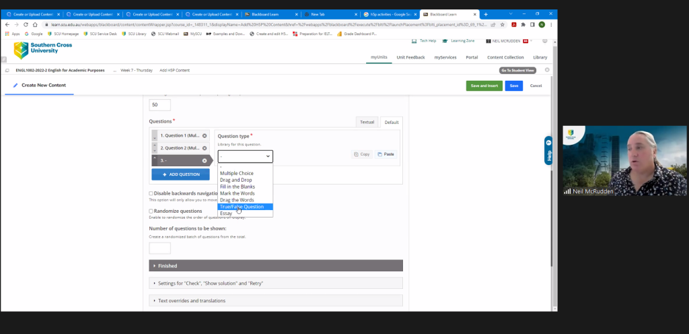
Task: Click the Cancel button
Action: tap(536, 86)
